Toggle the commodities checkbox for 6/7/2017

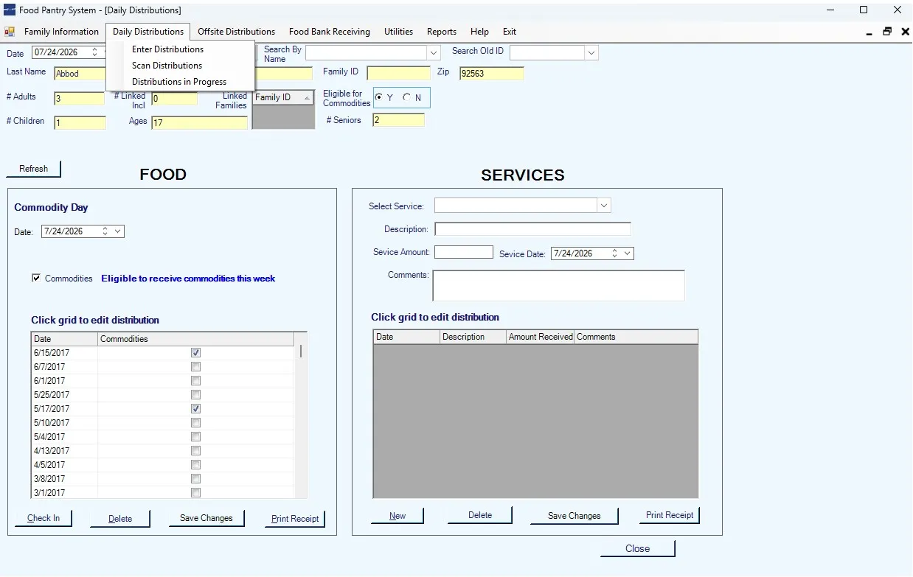click(x=195, y=367)
